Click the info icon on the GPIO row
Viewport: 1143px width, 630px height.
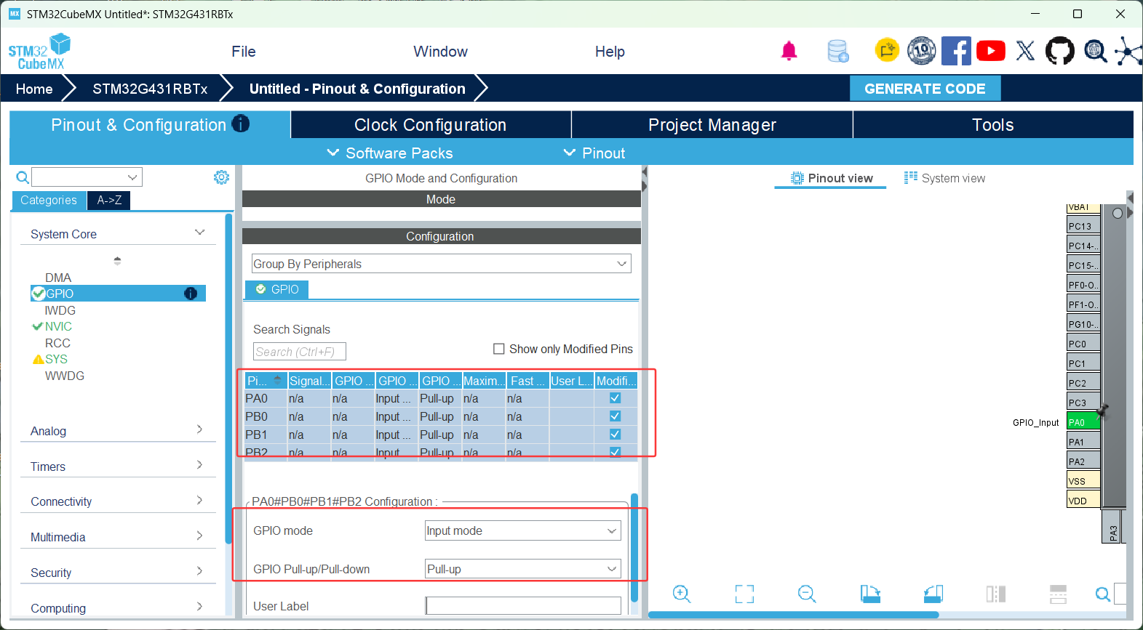191,294
